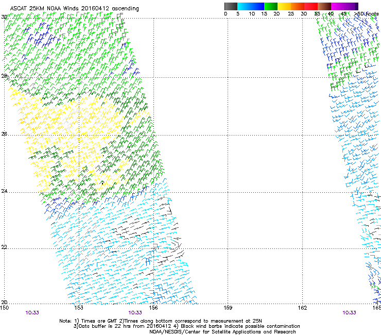Click the longitude label 162

[302, 308]
